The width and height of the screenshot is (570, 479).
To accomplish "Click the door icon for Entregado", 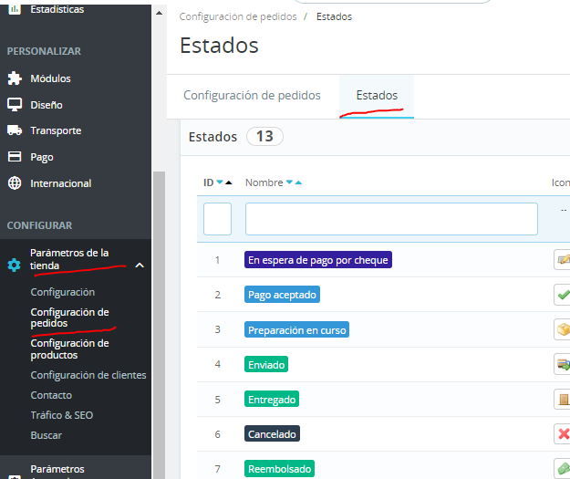I will click(x=562, y=399).
